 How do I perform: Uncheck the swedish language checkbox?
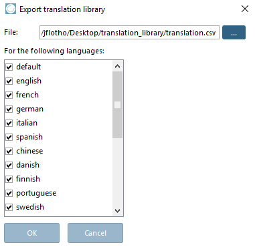[x=9, y=207]
